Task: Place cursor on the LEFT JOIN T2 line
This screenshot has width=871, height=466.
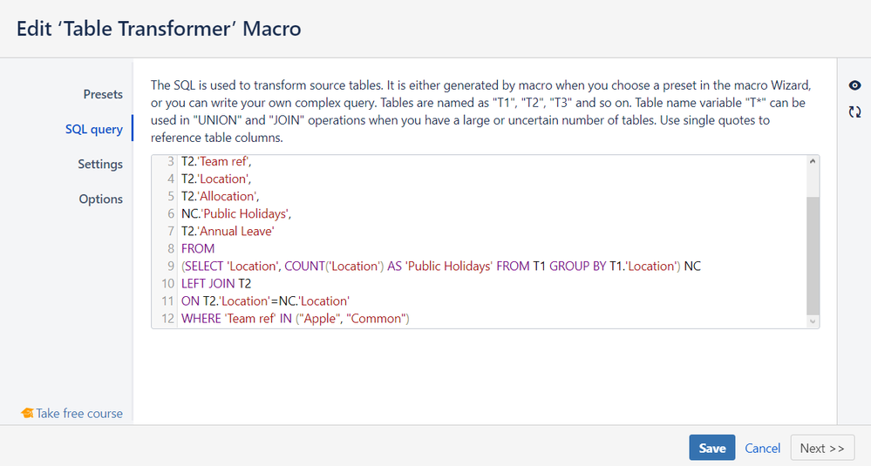Action: click(x=216, y=283)
